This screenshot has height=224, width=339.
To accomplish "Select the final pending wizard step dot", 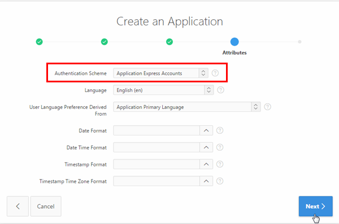I will (299, 42).
